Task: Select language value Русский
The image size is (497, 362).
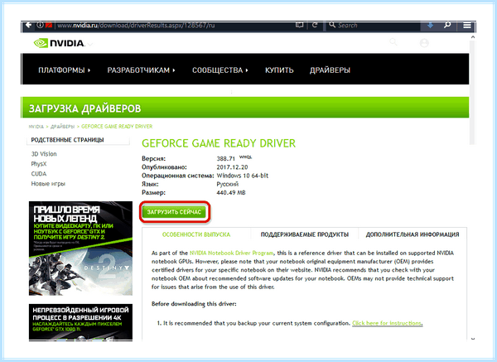Action: [228, 184]
